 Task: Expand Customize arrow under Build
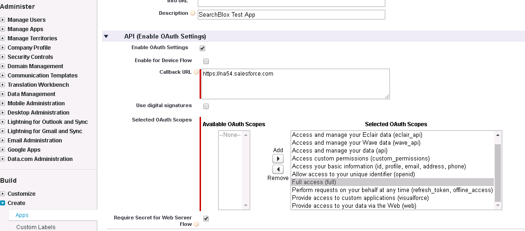coord(3,193)
